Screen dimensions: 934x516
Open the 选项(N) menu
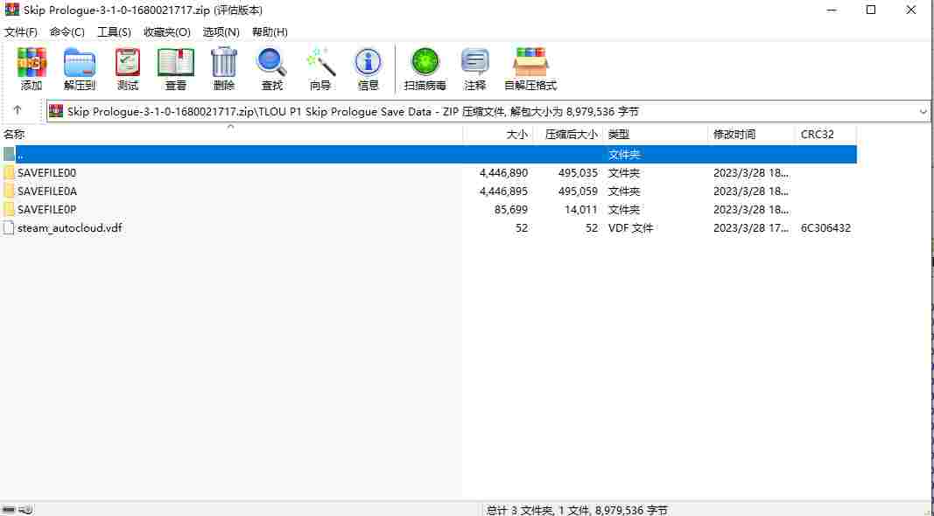(221, 32)
